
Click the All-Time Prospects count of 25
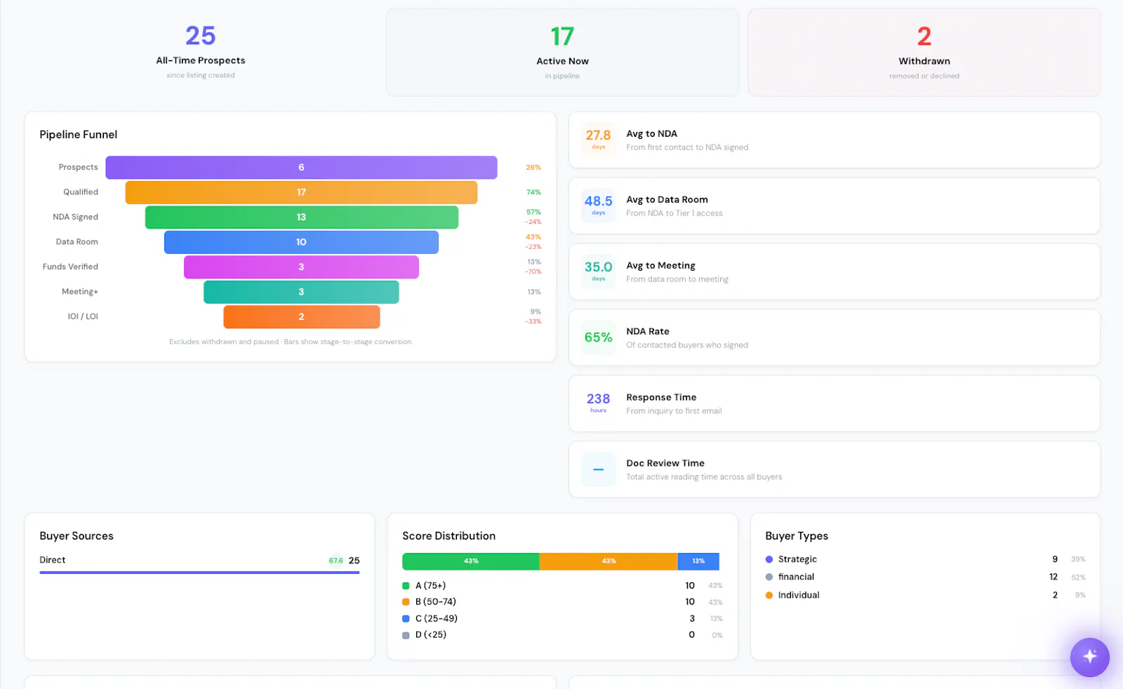(x=201, y=36)
